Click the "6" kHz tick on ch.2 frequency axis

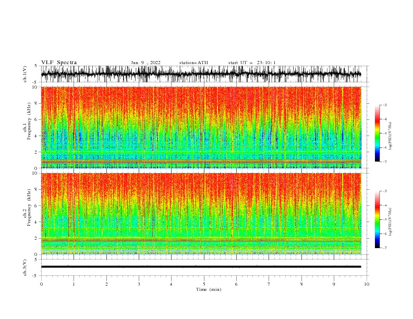[x=37, y=206]
